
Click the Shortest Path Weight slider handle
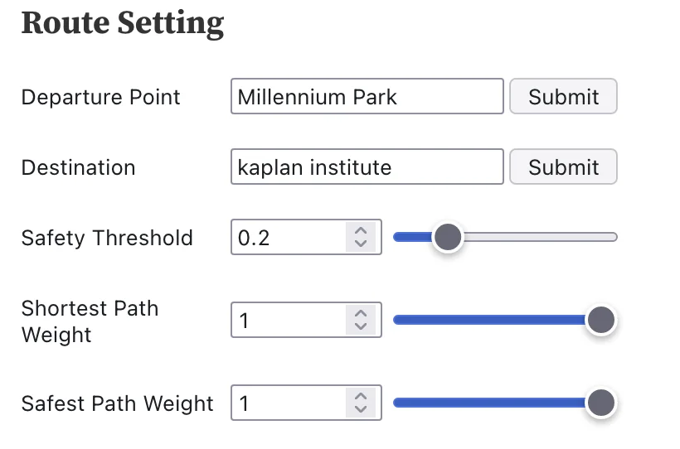tap(600, 321)
